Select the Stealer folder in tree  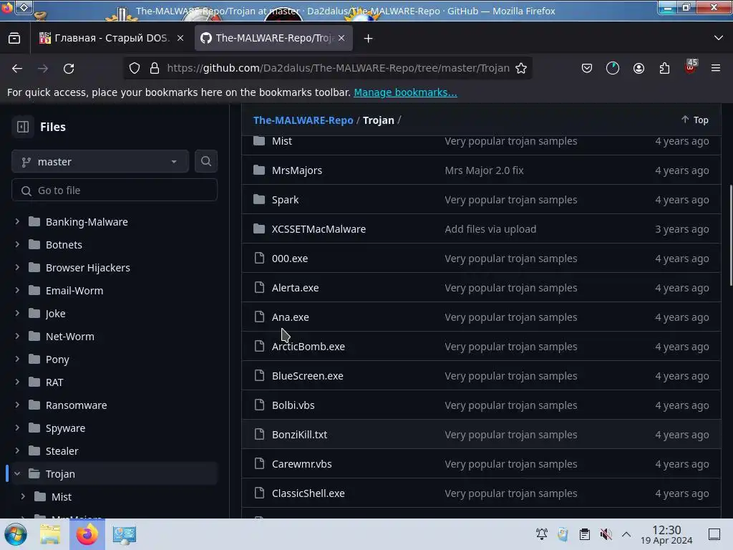pos(62,451)
